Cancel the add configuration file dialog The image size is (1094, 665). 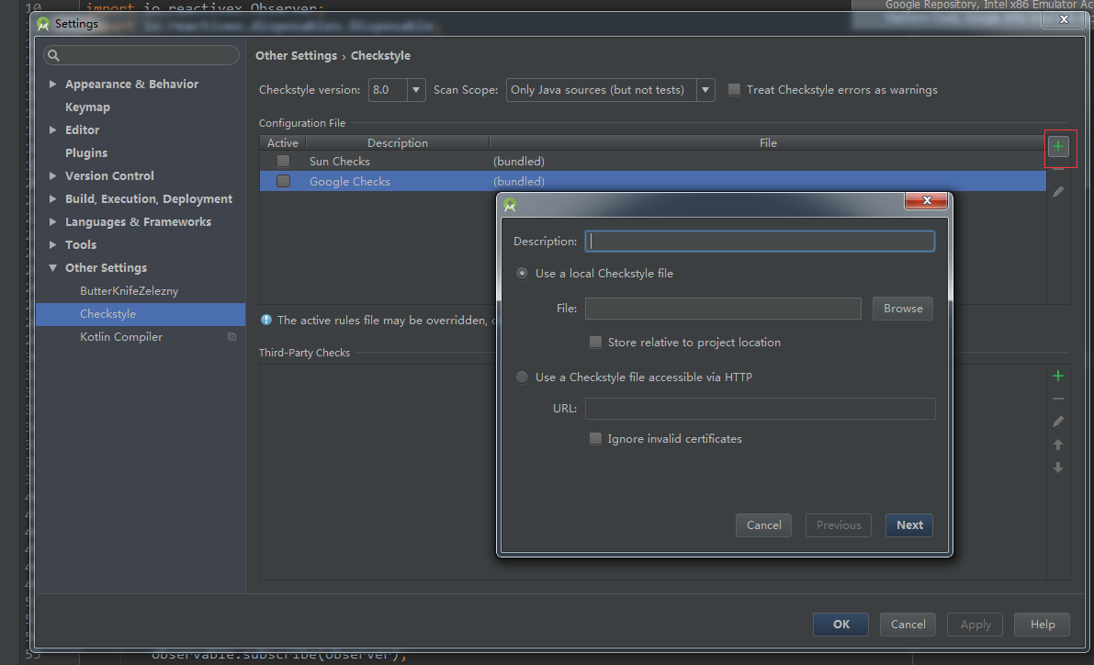tap(764, 525)
